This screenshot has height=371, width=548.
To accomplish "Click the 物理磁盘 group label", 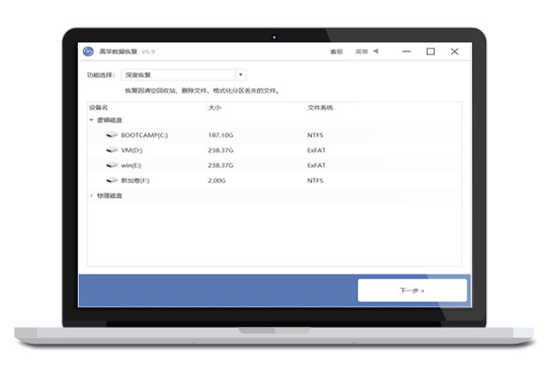I will pos(110,195).
